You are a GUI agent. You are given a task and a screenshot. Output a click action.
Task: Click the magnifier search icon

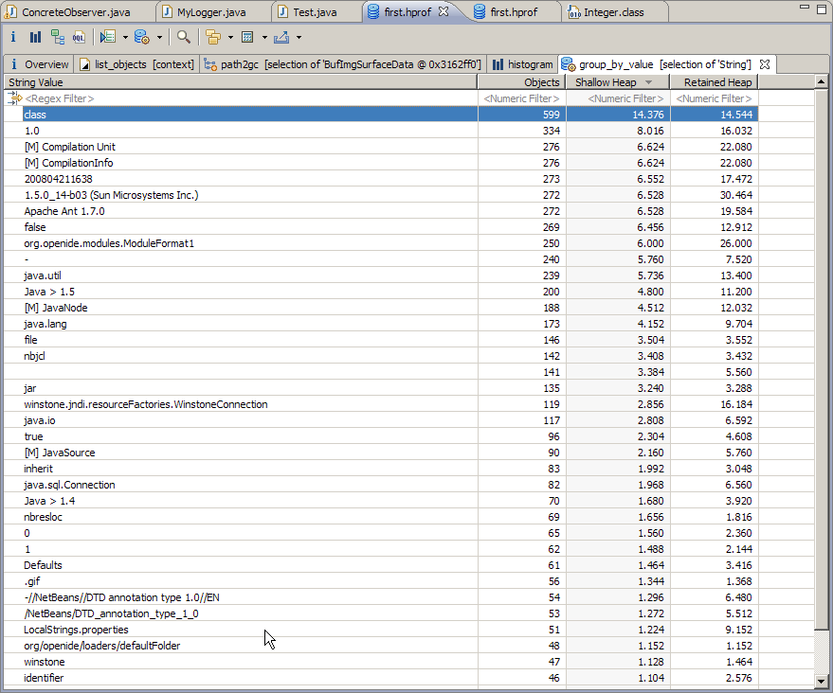click(x=184, y=37)
